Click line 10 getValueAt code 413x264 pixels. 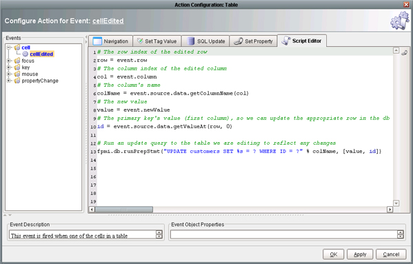pyautogui.click(x=165, y=127)
